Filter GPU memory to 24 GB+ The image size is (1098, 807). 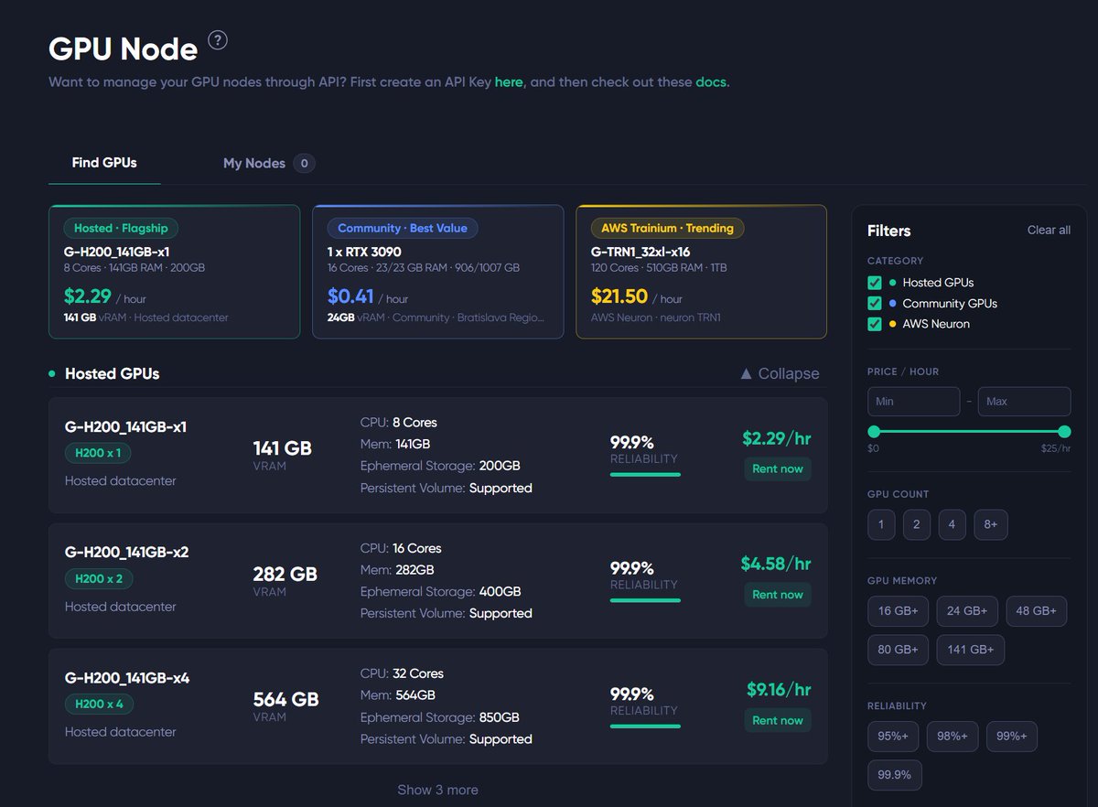coord(967,611)
